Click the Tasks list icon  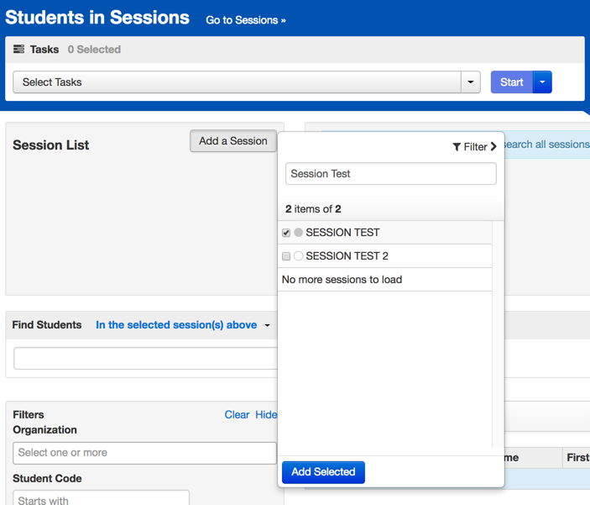point(18,50)
